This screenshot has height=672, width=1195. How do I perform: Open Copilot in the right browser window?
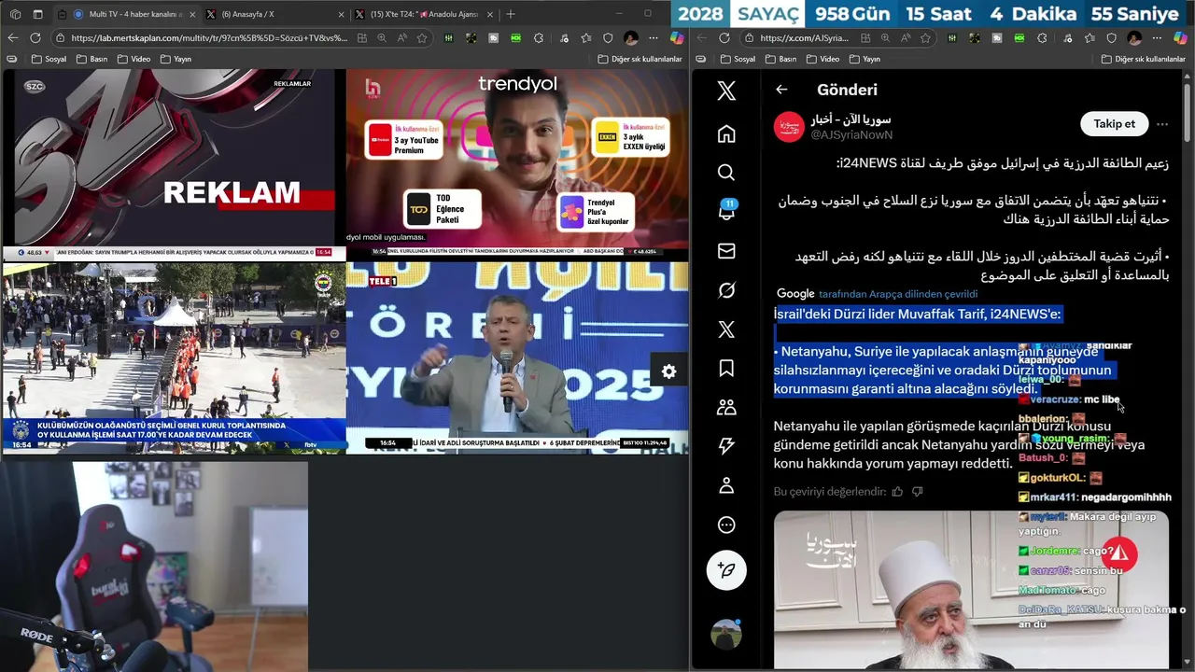[1181, 38]
